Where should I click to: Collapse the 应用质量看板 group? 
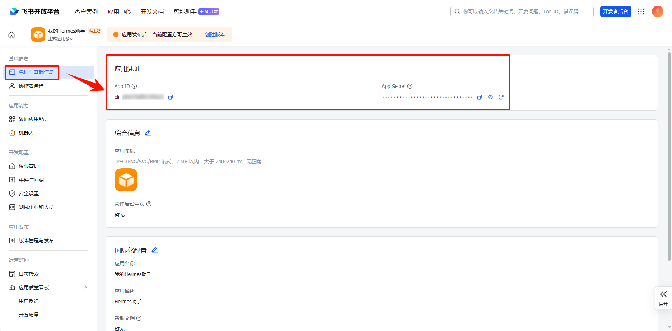tap(86, 288)
